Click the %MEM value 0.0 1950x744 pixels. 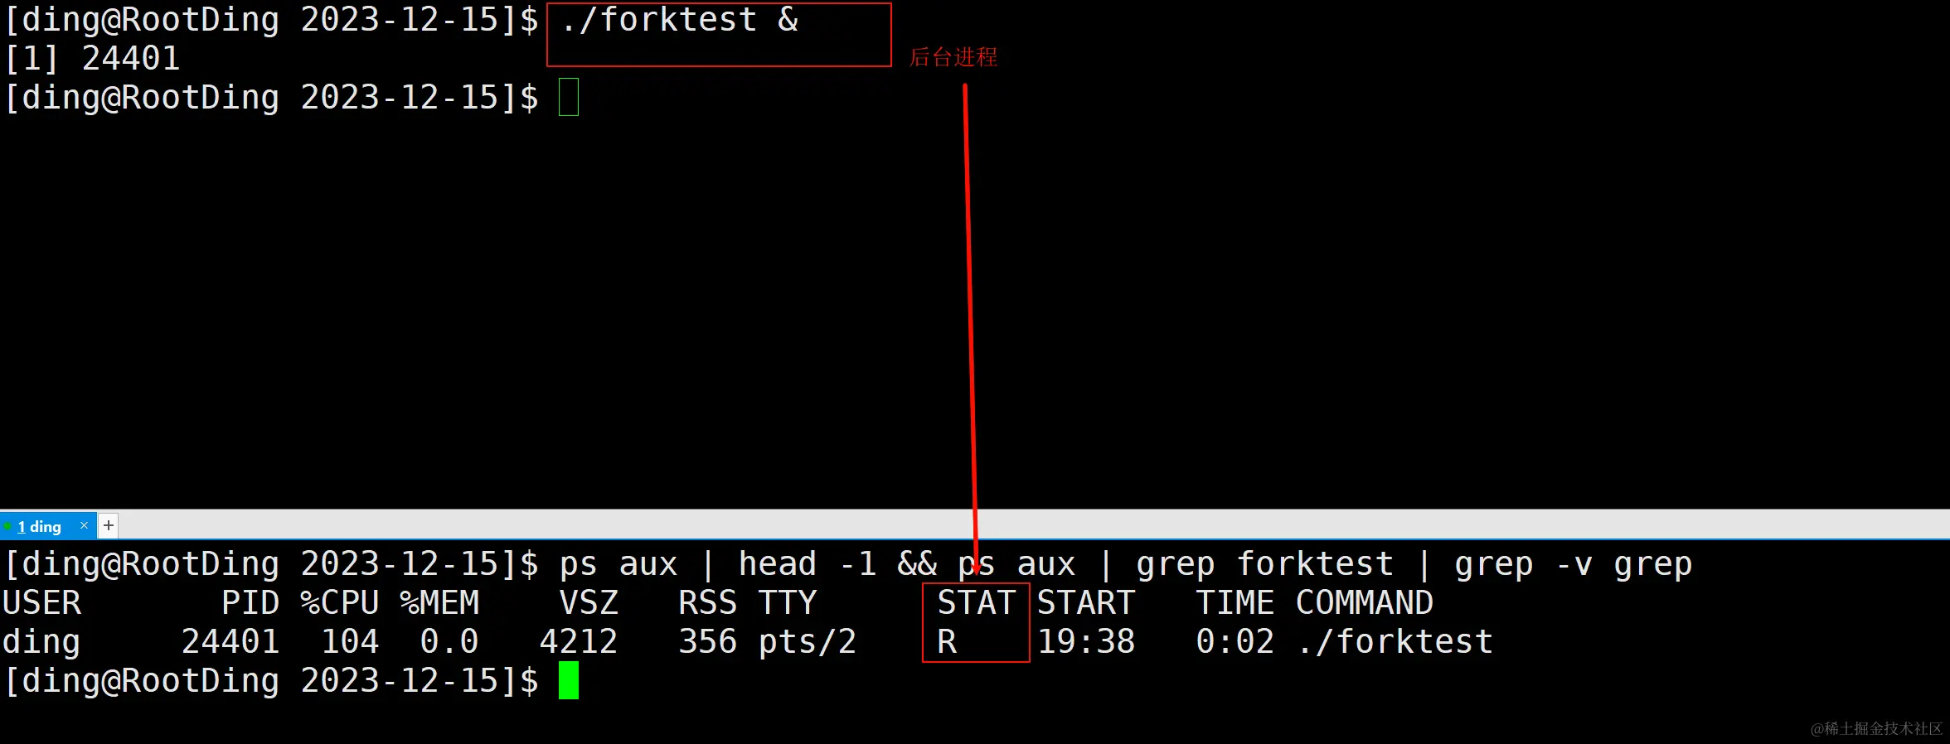pos(449,641)
